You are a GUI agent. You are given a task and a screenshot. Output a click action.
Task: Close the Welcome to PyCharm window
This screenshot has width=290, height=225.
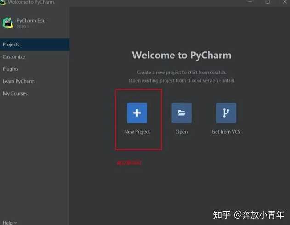click(284, 2)
